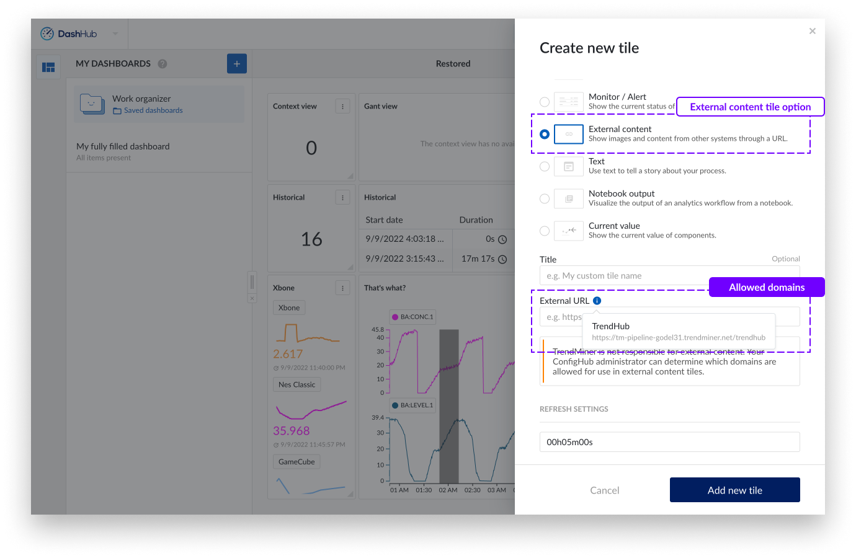Click the clock icon beside 17m 17s duration
The image size is (856, 558).
pos(502,259)
